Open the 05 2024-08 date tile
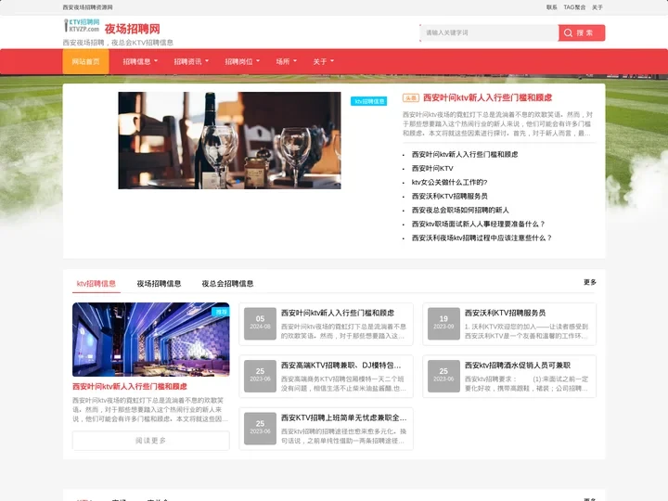The height and width of the screenshot is (501, 668). (x=260, y=324)
